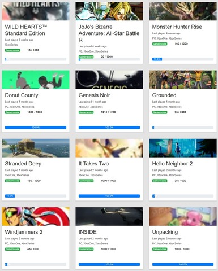Open the Unpacking title
Viewport: 218px width, 271px height.
(165, 232)
